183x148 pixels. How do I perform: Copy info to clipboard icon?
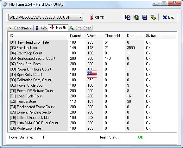[x=128, y=17]
